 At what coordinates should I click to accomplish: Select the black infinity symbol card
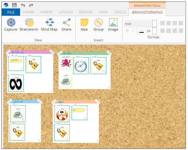tap(16, 84)
